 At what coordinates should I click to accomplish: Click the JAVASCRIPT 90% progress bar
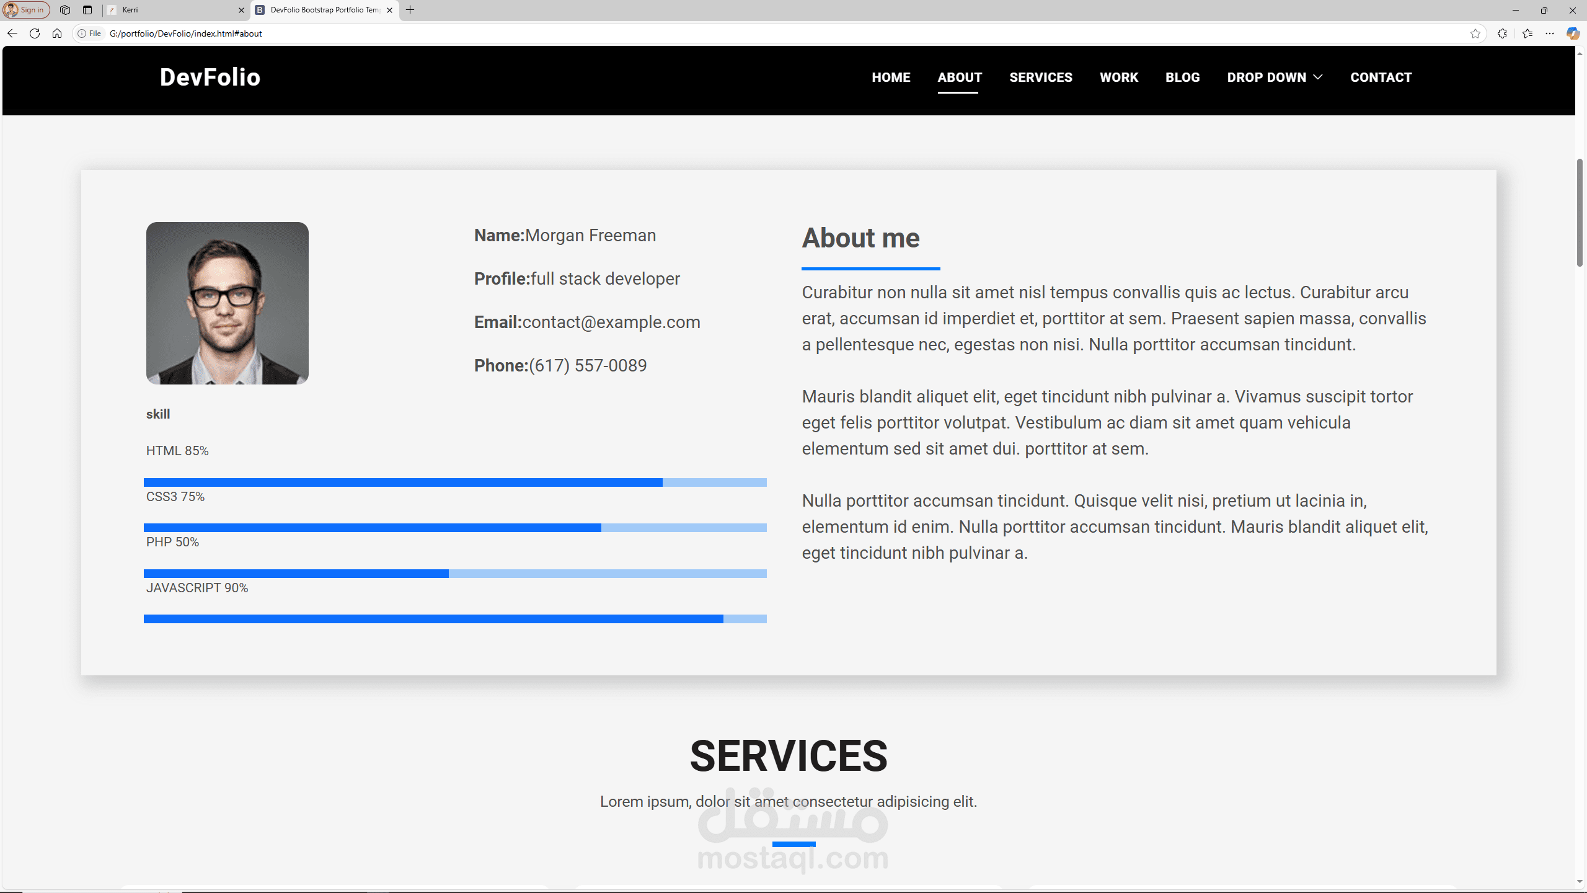point(455,619)
